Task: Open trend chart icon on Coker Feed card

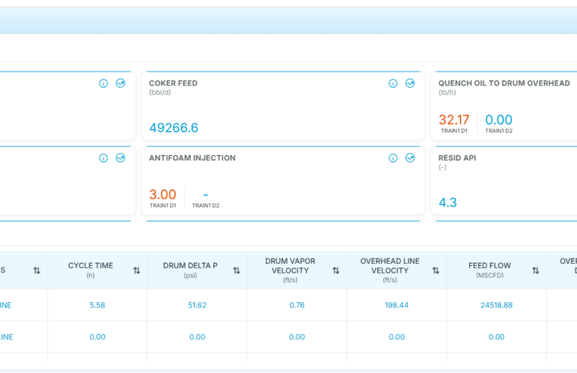Action: 410,84
